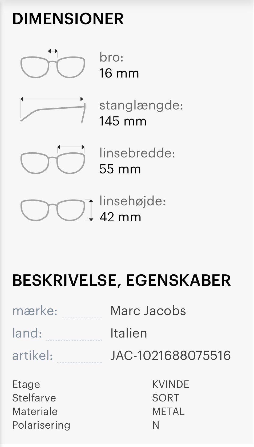Select the 16 mm bridge value

pos(119,73)
